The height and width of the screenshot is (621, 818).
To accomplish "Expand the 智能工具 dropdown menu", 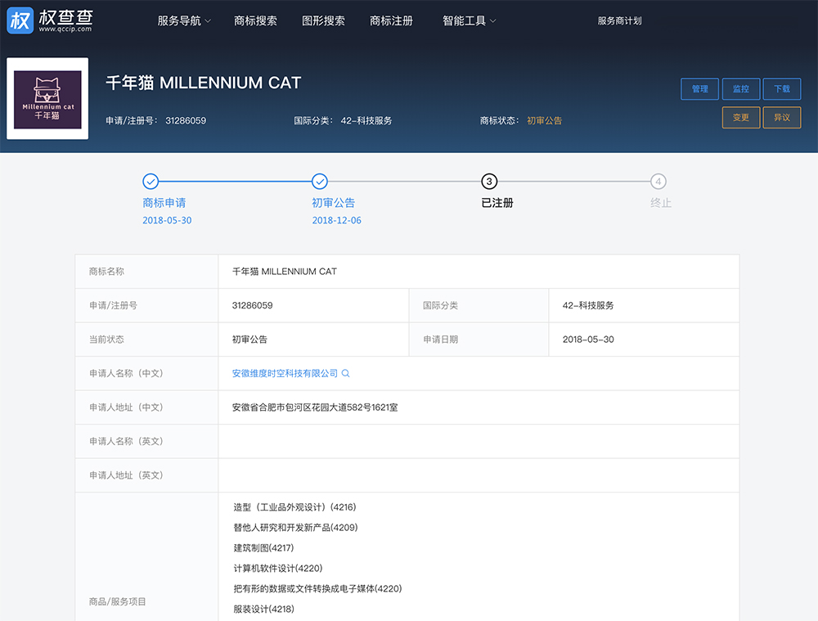I will coord(469,21).
